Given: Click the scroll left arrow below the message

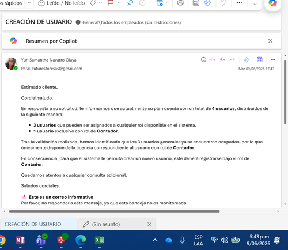Looking at the screenshot, I should coord(5,211).
